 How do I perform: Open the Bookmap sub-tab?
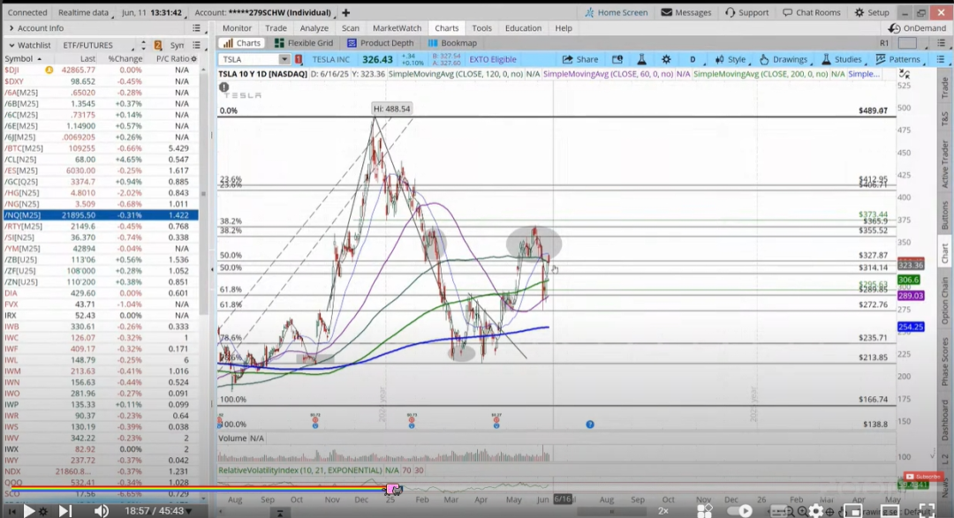click(452, 43)
